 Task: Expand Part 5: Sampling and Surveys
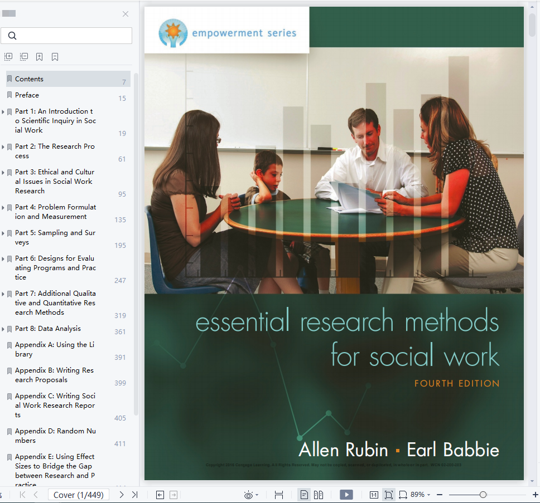point(3,233)
